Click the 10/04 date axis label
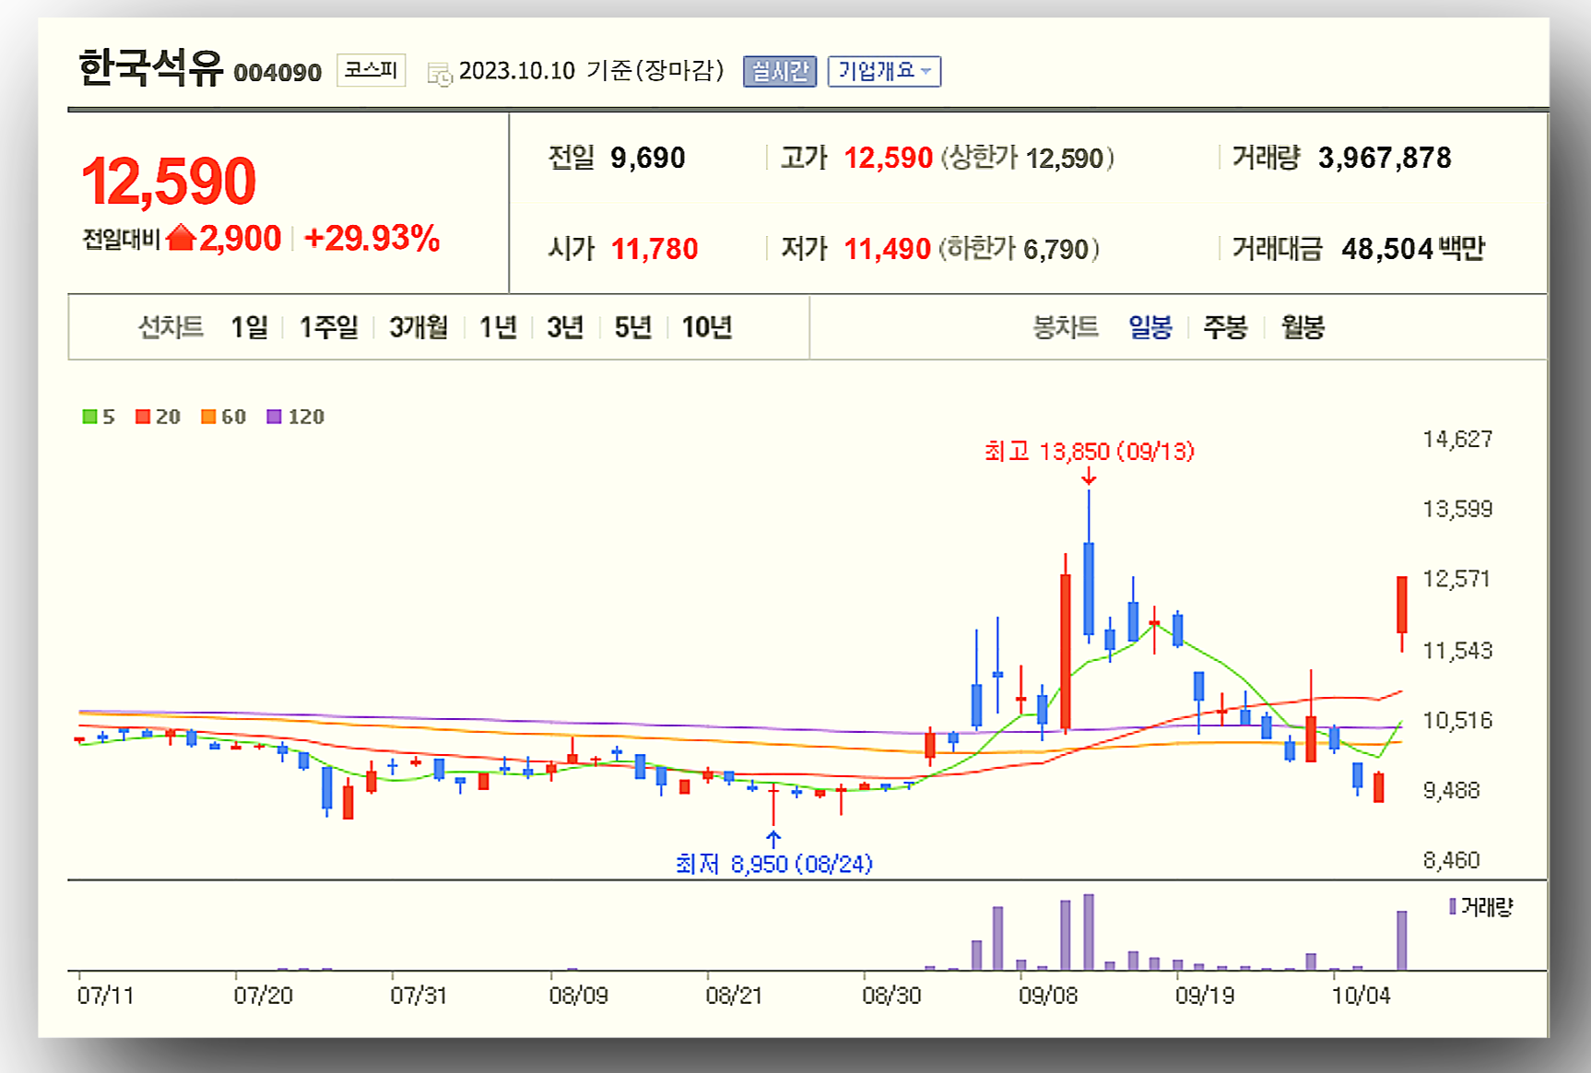Image resolution: width=1591 pixels, height=1073 pixels. 1361,996
